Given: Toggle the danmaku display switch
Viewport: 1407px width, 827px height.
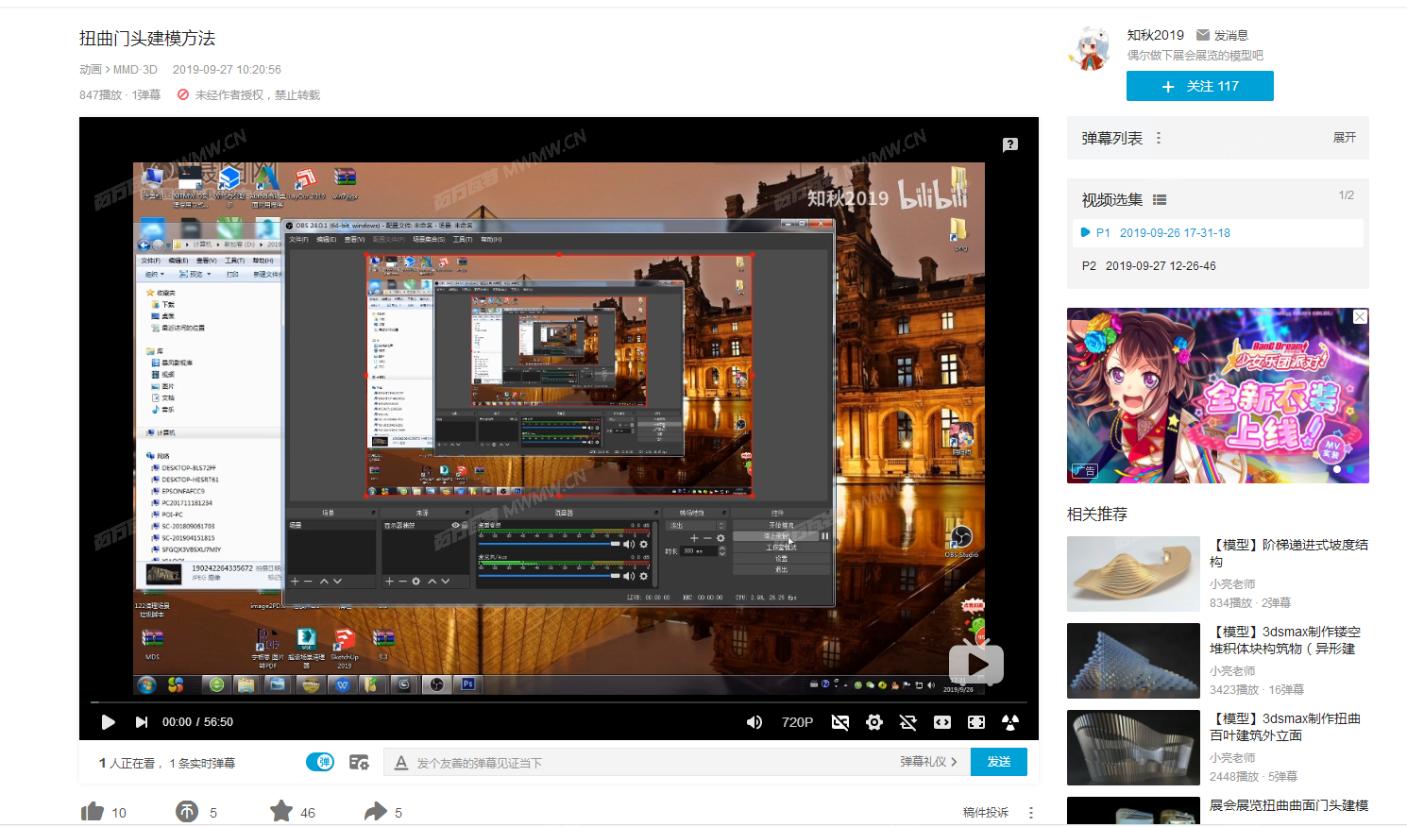Looking at the screenshot, I should 320,762.
